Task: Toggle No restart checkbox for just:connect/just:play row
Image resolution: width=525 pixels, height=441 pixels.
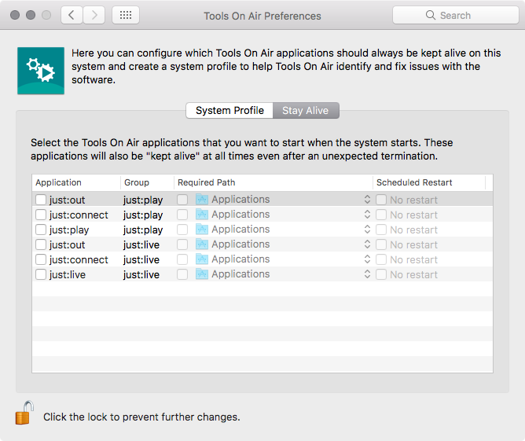Action: [381, 215]
